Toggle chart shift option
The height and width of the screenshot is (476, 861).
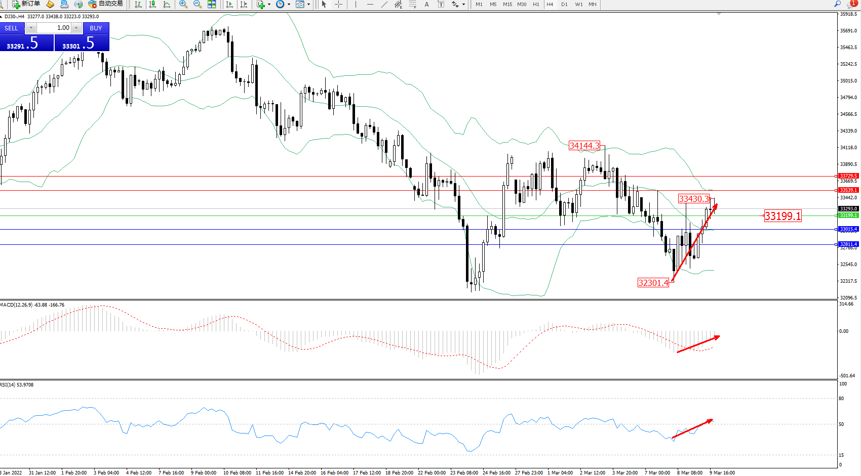click(x=244, y=4)
